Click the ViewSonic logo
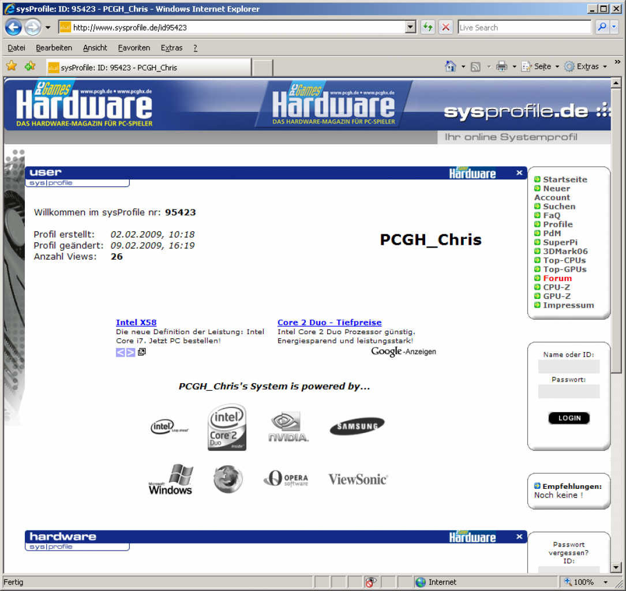Screen dimensions: 626x591 click(358, 479)
